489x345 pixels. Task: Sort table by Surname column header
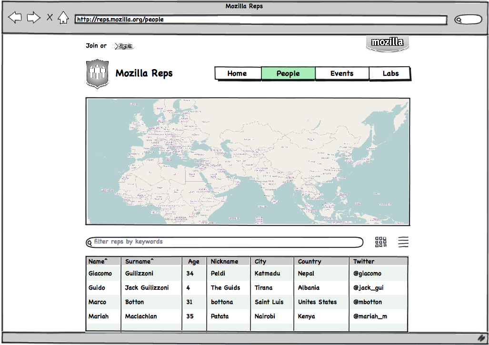pyautogui.click(x=140, y=261)
